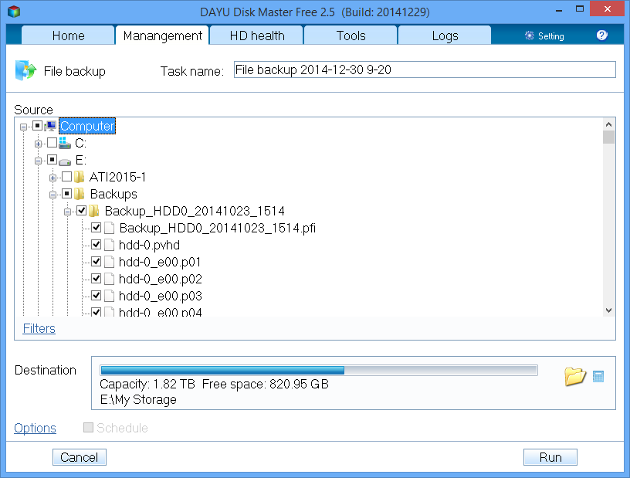The image size is (630, 478).
Task: Click the Computer monitor icon in the tree
Action: 51,126
